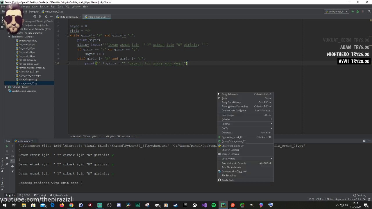Toggle scroll-to-end in Run console
Screen dimensions: 372x209
click(12, 161)
